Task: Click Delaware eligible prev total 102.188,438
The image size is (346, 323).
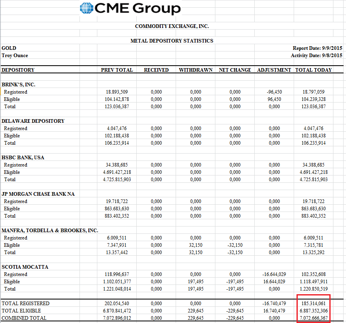Action: pos(117,136)
